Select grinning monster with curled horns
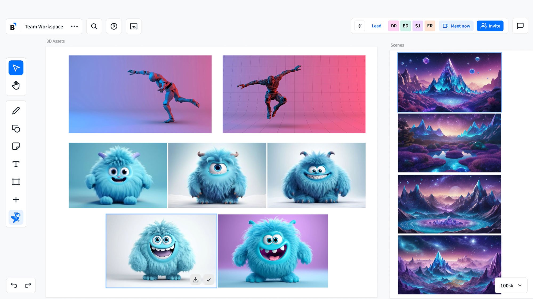This screenshot has height=299, width=533. pyautogui.click(x=316, y=175)
